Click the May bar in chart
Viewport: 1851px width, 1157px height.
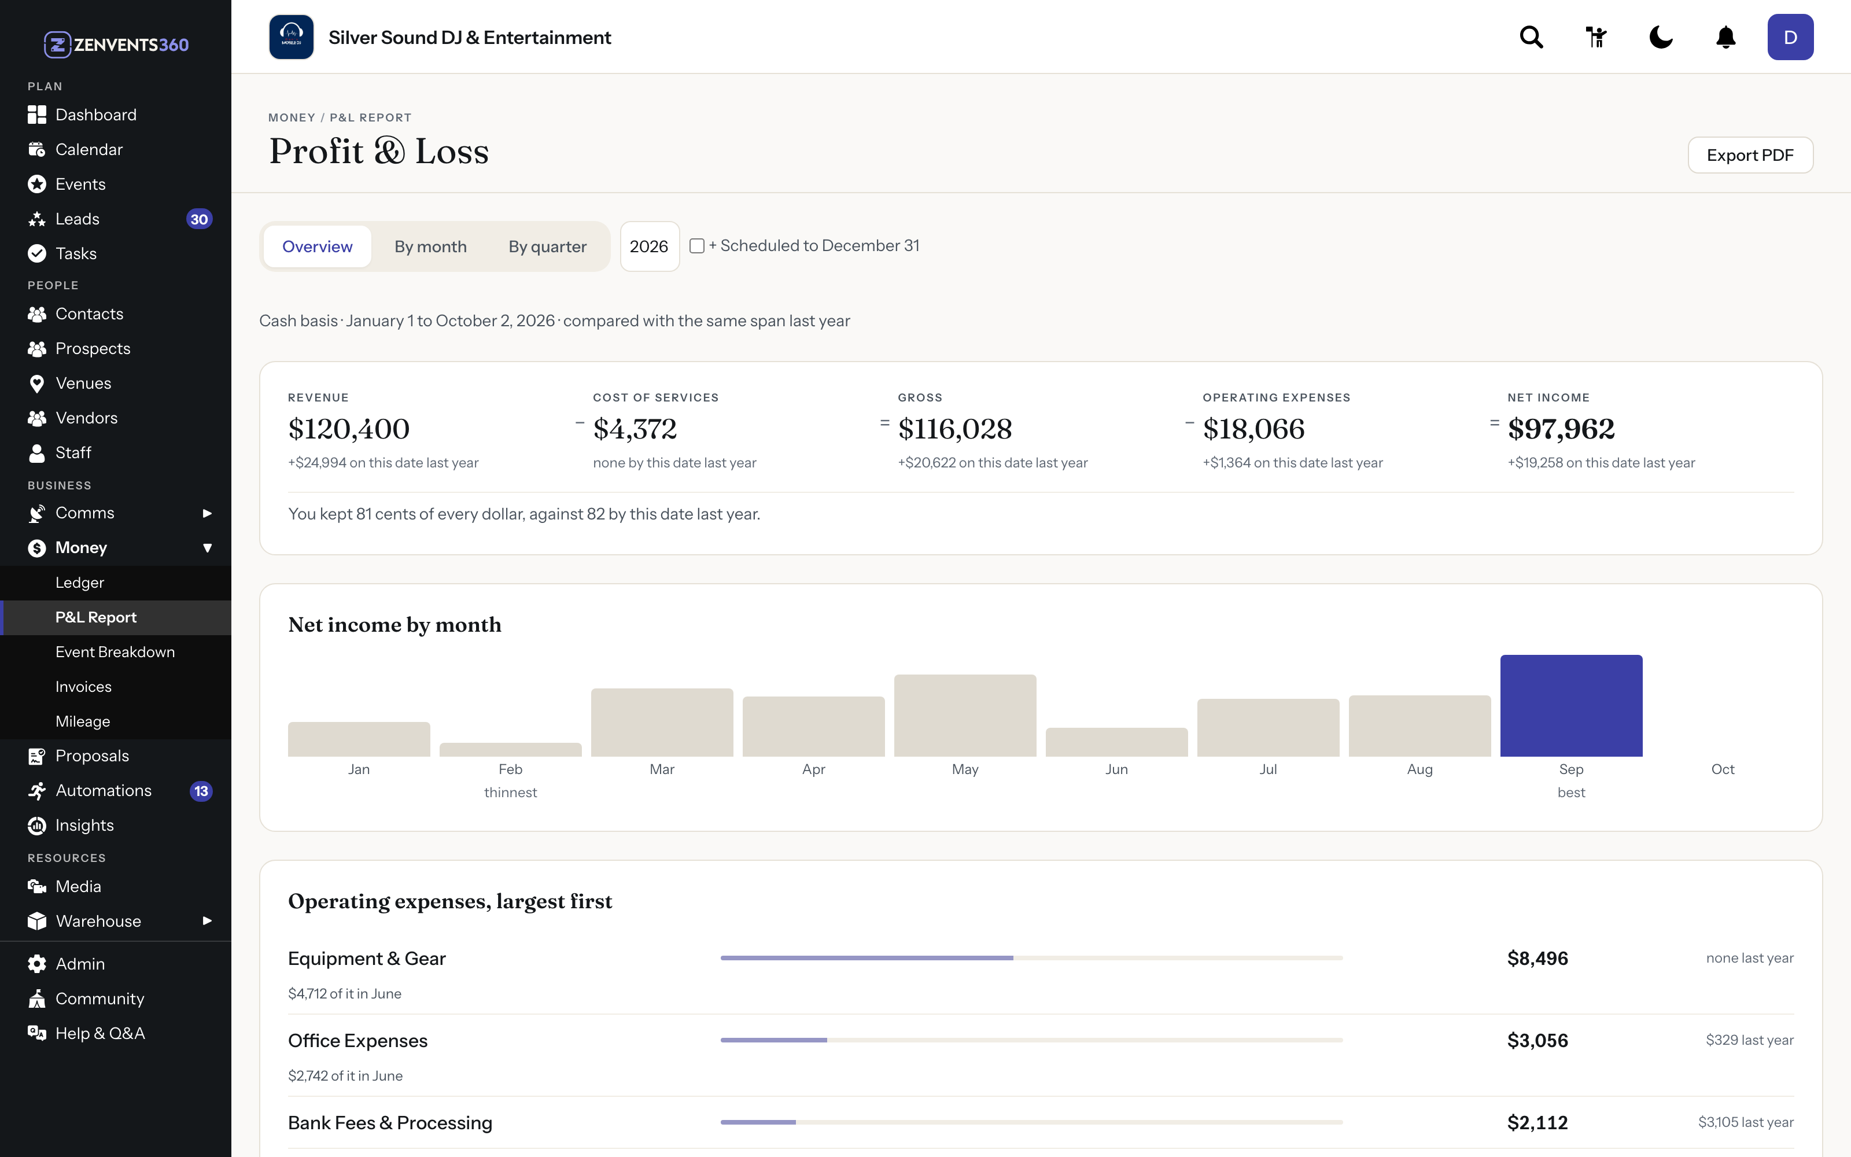click(x=965, y=716)
